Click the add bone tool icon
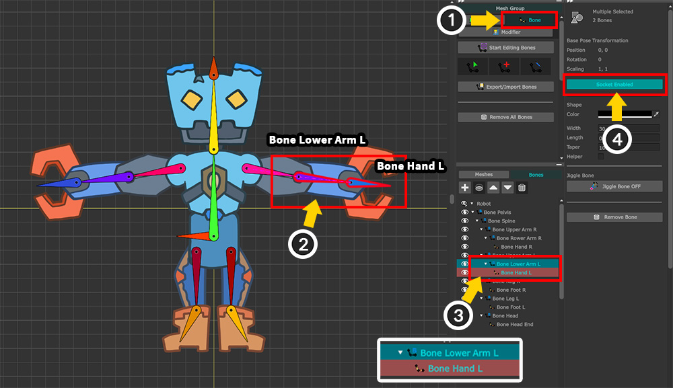The image size is (673, 388). pyautogui.click(x=503, y=66)
